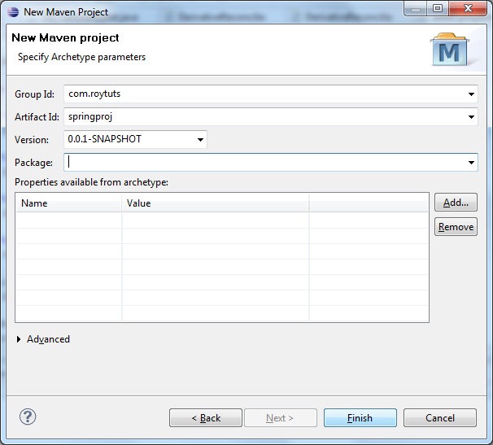Open the Package dropdown arrow

point(471,163)
